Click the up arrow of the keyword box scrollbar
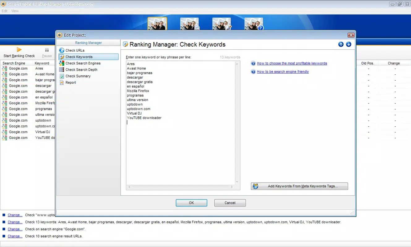Viewport: 411px width, 247px height. pyautogui.click(x=237, y=64)
